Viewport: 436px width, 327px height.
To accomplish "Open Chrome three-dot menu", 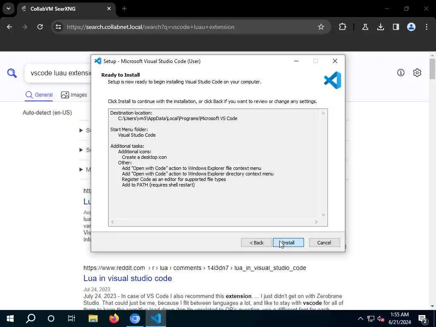I will 427,27.
